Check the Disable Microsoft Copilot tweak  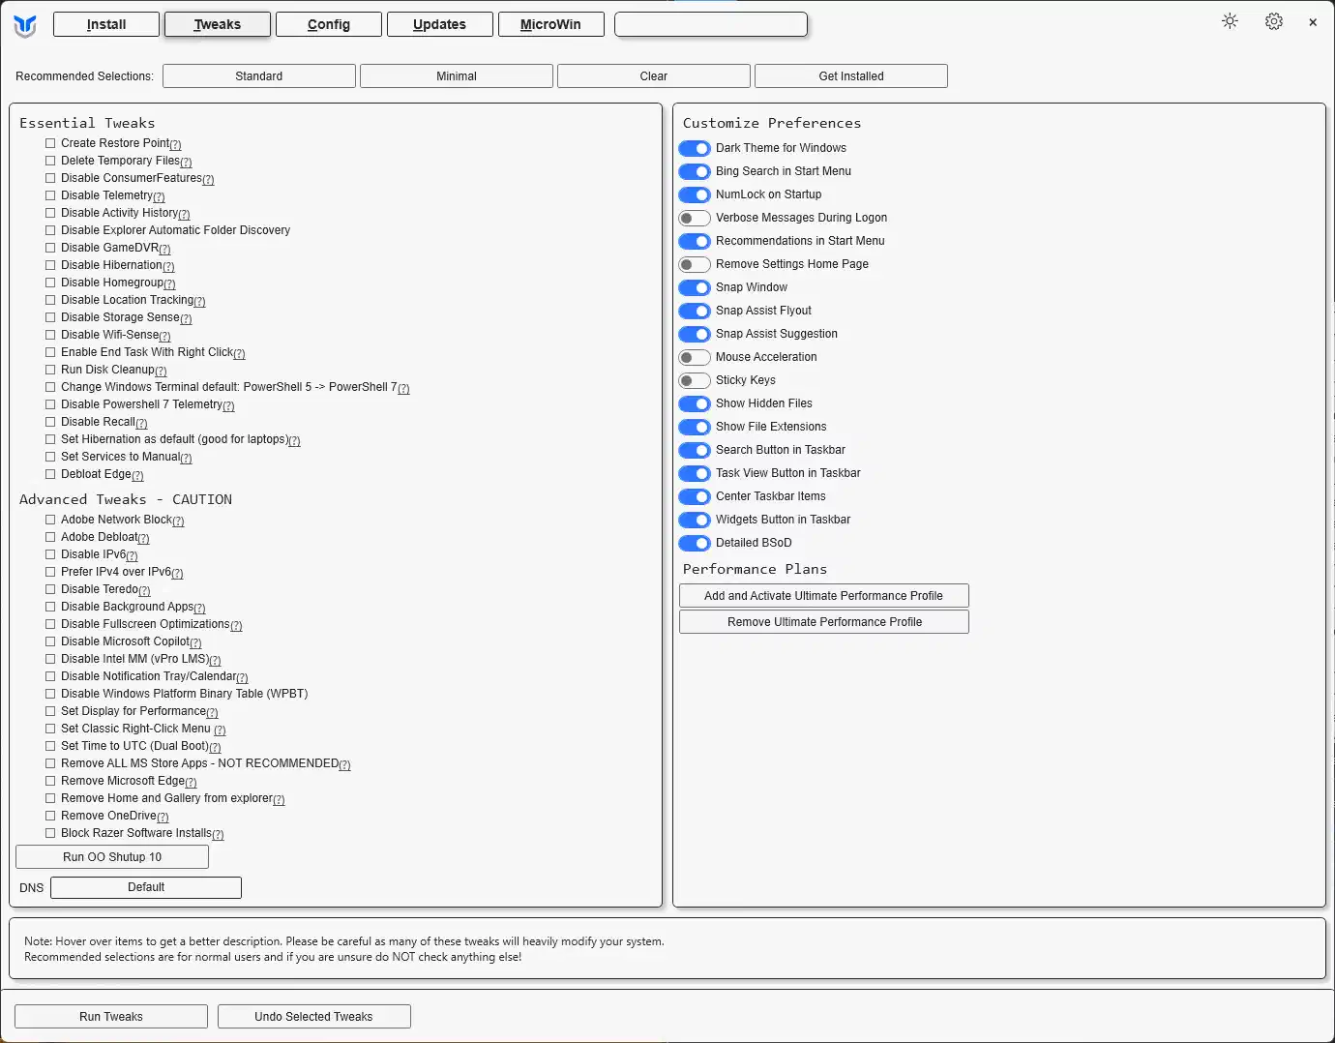coord(50,641)
